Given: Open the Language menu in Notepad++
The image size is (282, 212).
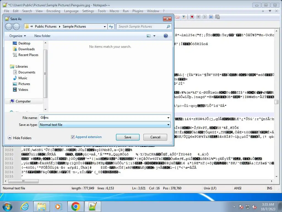Looking at the screenshot, I should pyautogui.click(x=71, y=11).
